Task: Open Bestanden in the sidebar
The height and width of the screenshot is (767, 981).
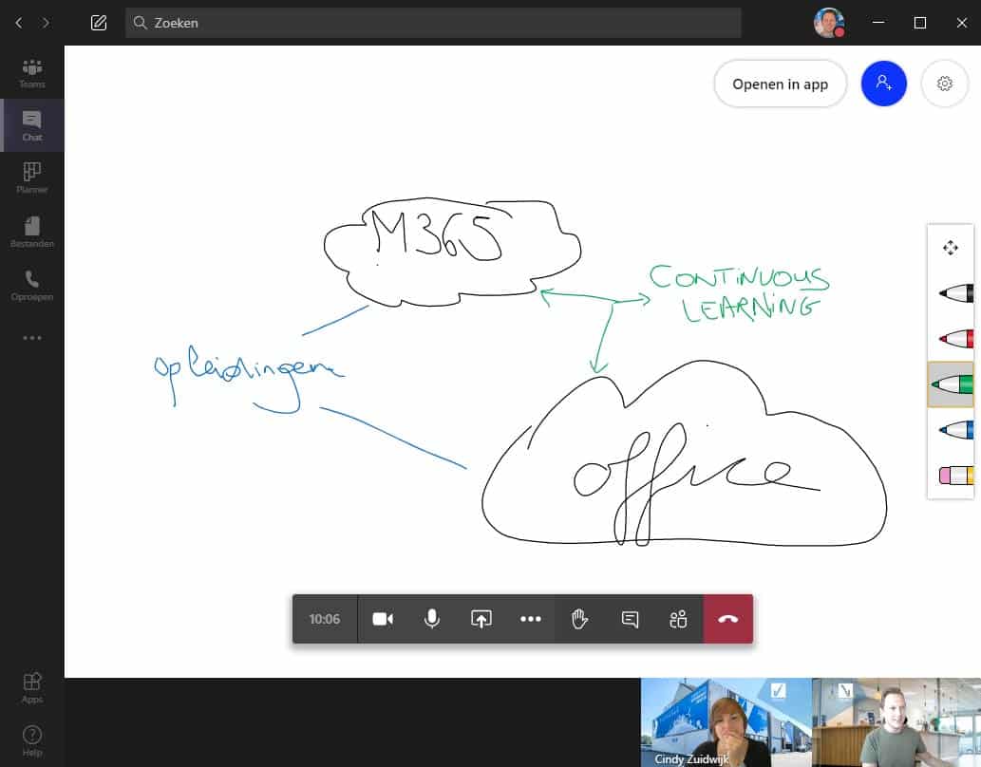Action: coord(32,233)
